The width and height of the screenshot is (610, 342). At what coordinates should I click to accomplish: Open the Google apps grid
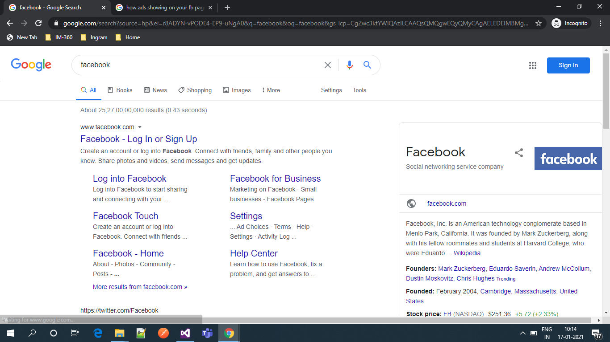(533, 65)
